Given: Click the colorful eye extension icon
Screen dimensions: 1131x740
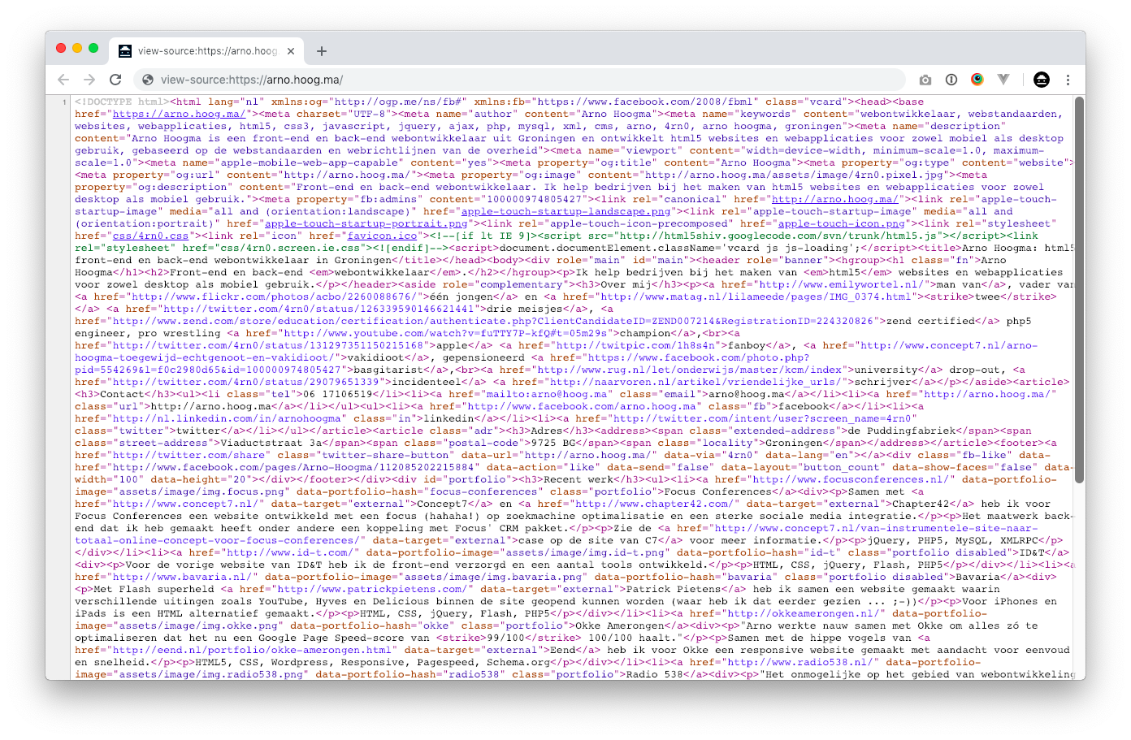Looking at the screenshot, I should [x=977, y=80].
